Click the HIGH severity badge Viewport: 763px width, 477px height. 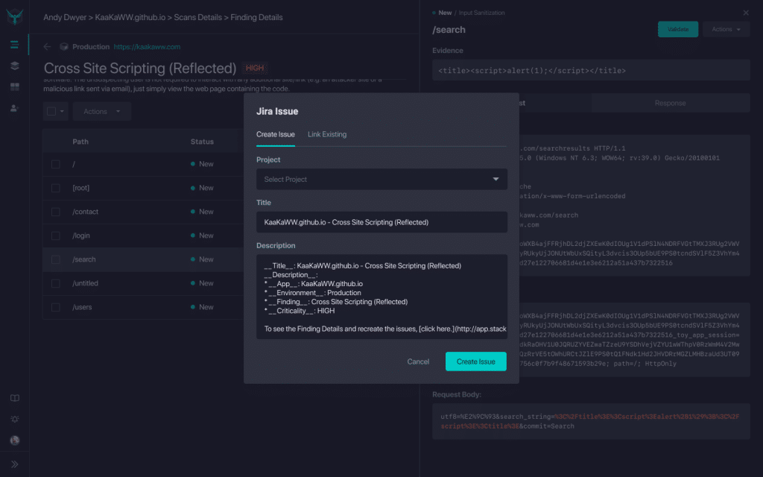point(255,68)
